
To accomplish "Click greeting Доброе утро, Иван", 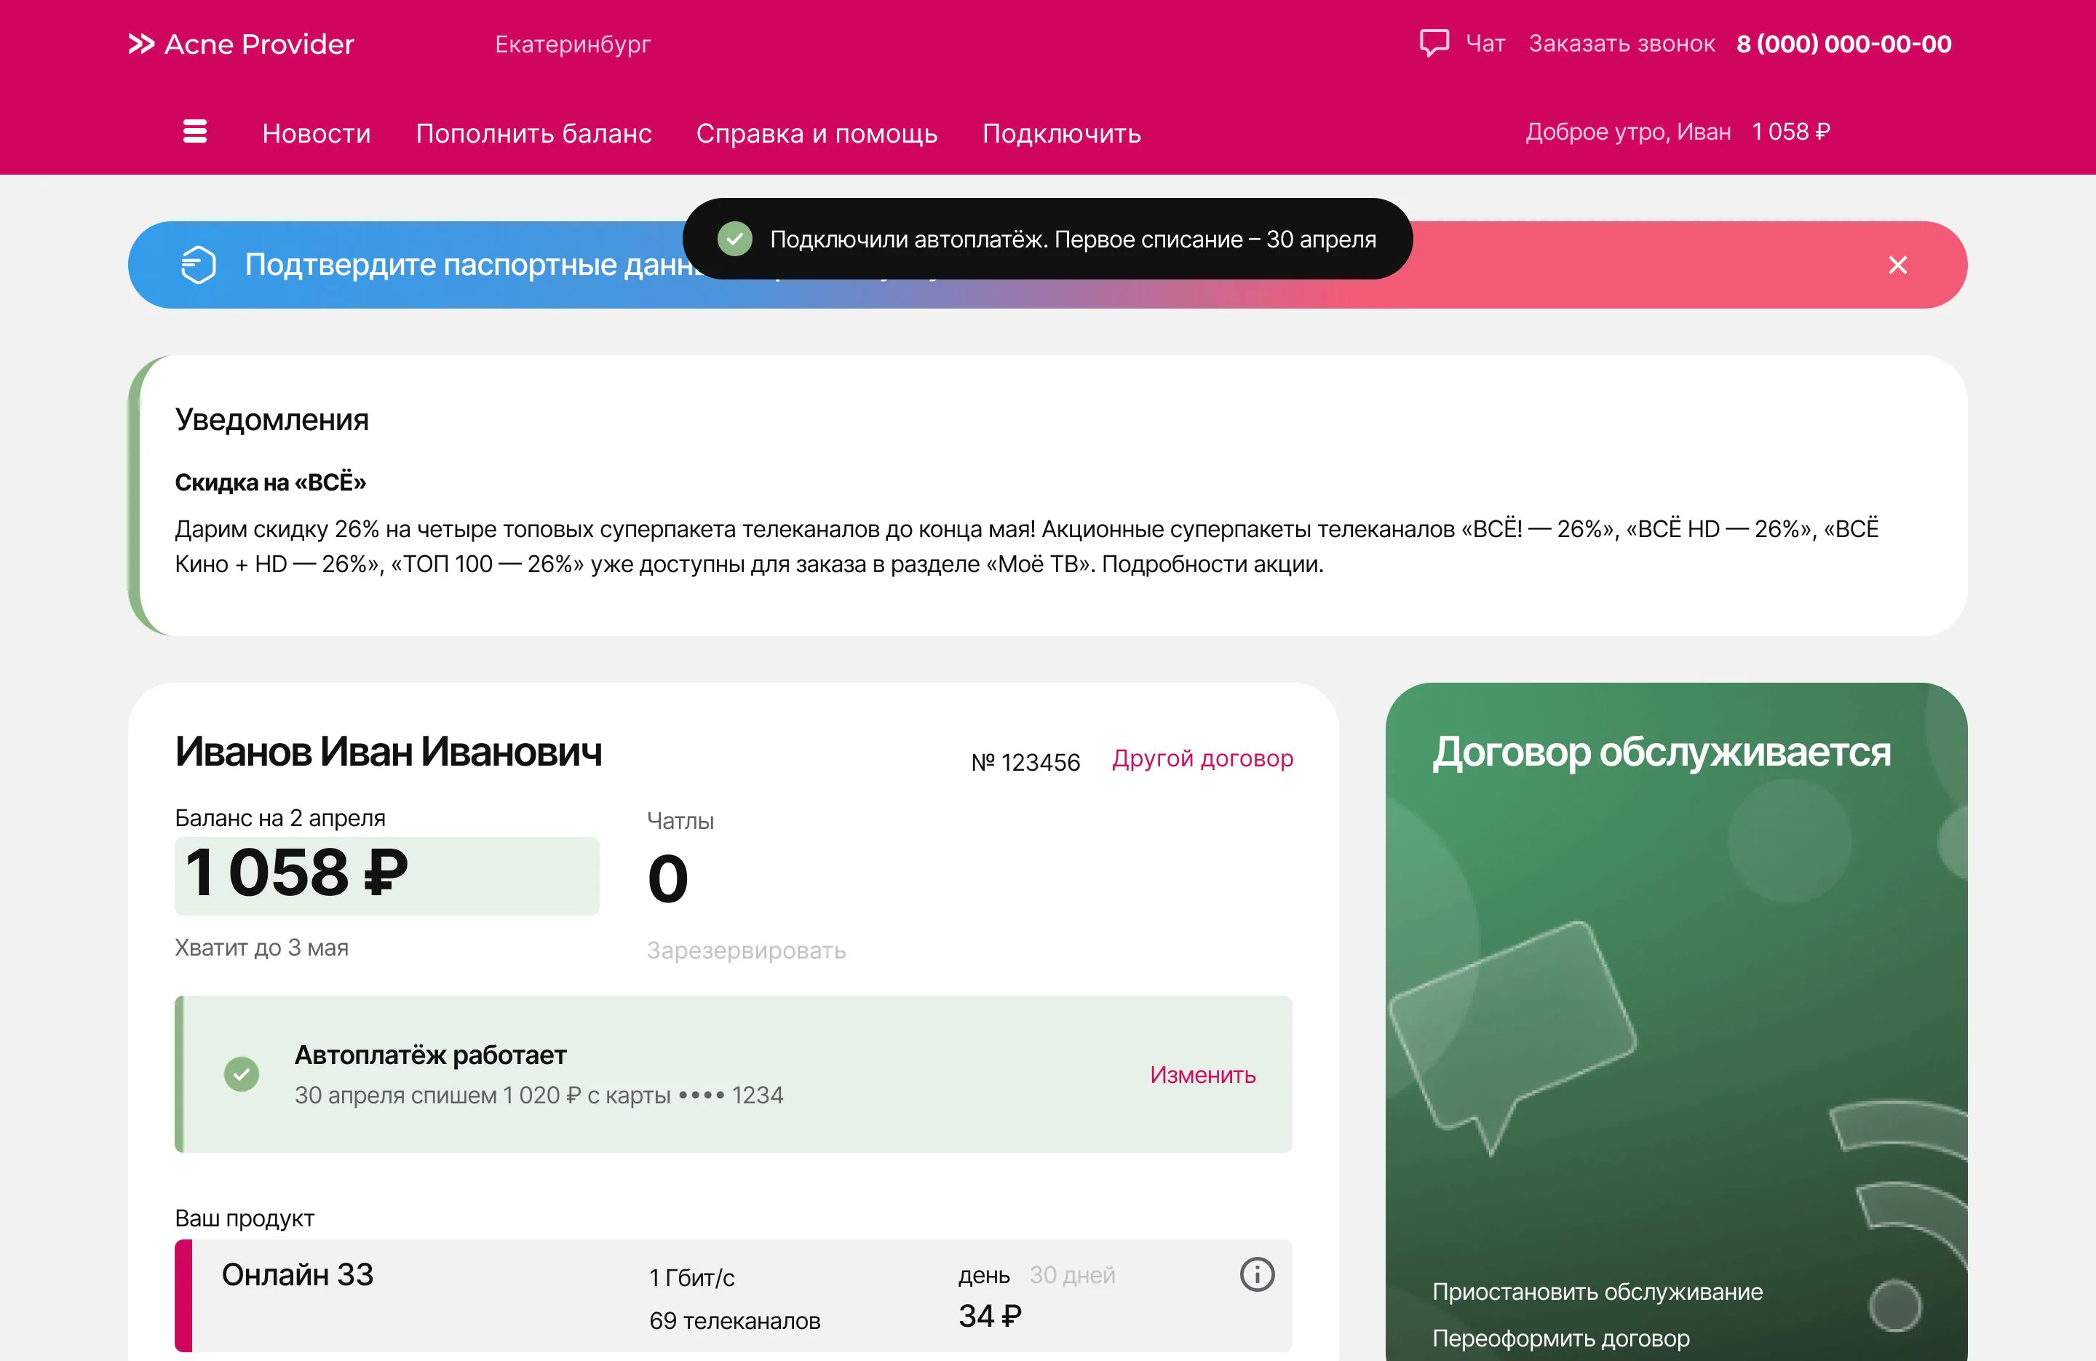I will [x=1628, y=132].
